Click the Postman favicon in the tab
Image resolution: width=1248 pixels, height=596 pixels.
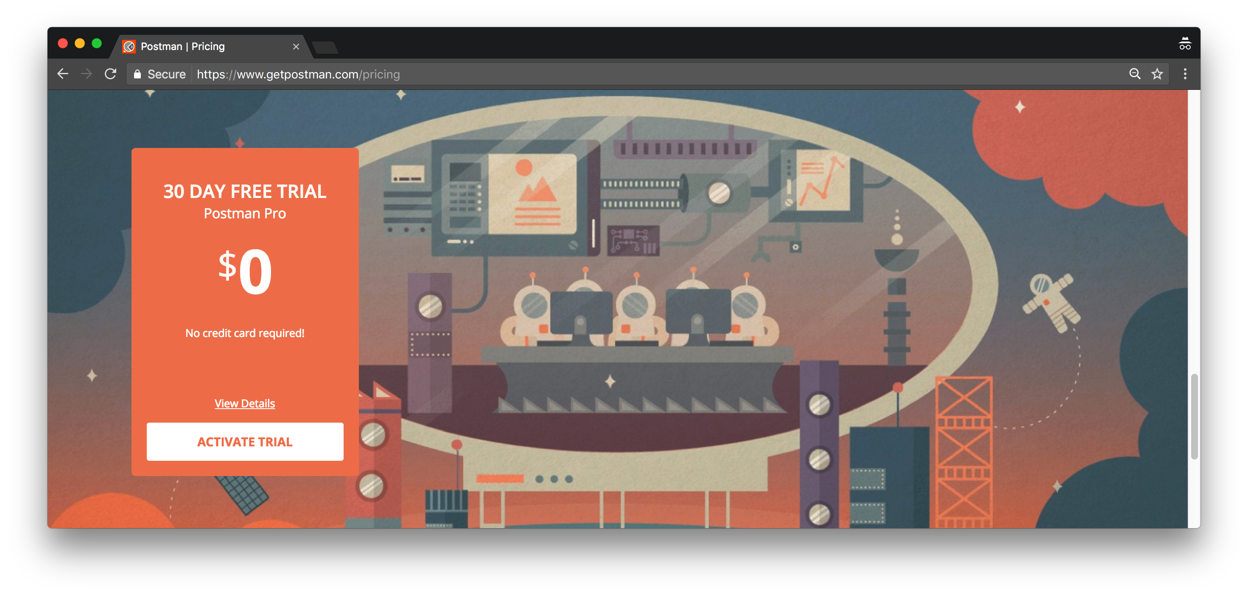129,47
